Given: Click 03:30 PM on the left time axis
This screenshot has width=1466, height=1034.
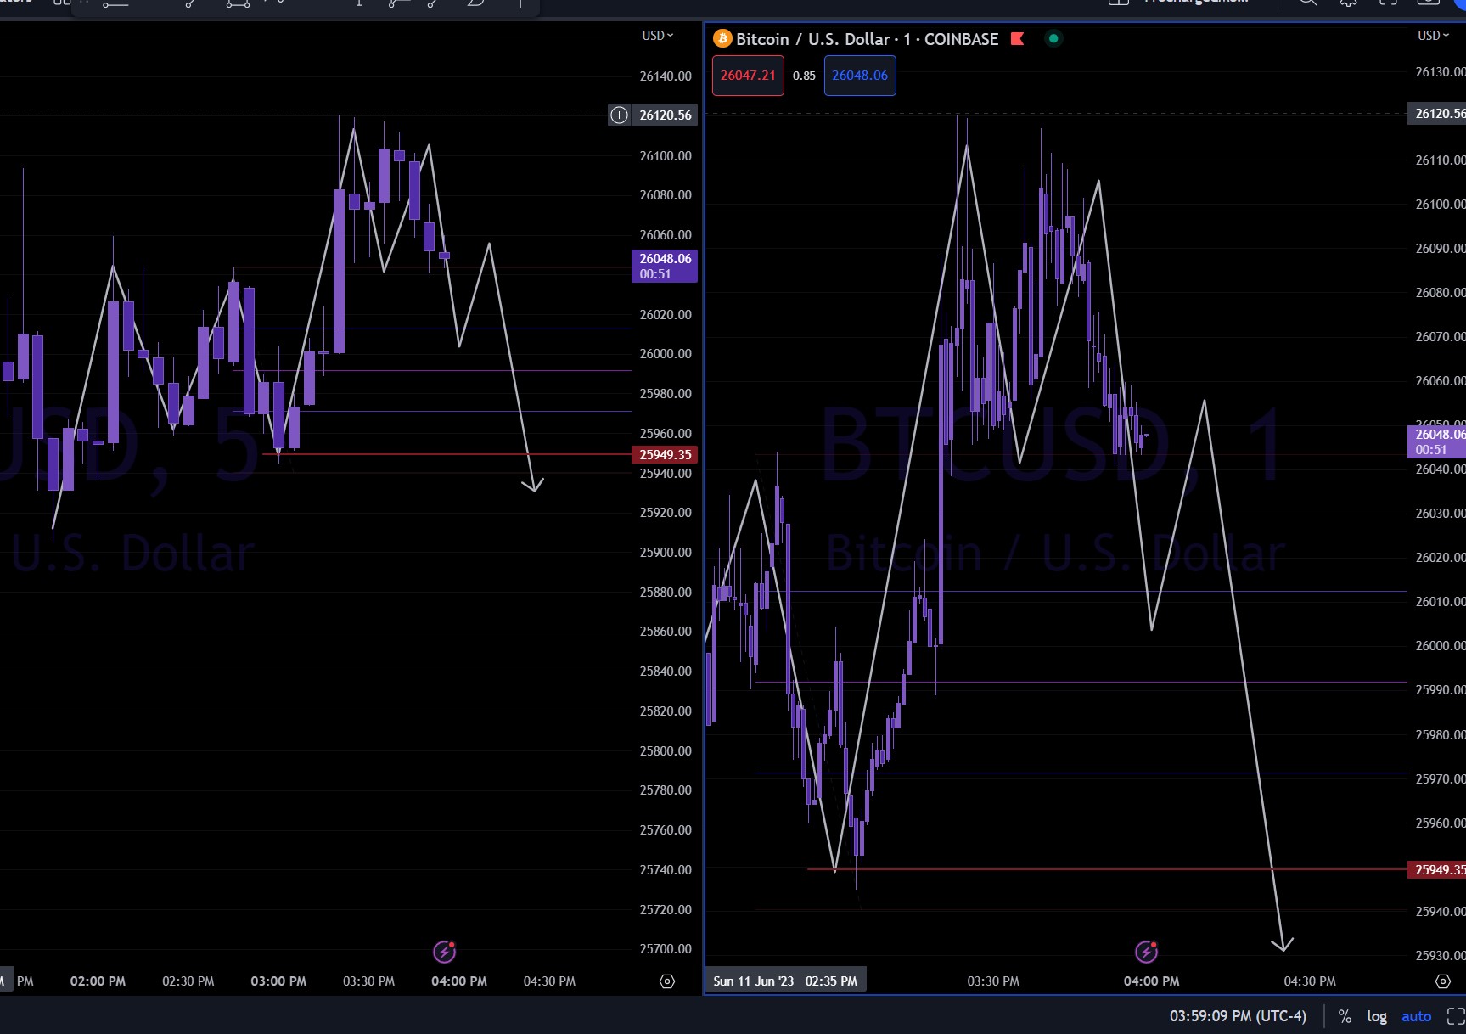Looking at the screenshot, I should 369,981.
